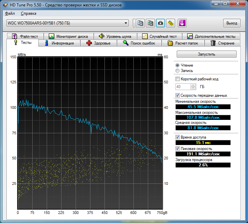
Task: Click the red cross icon on Здоровье tab
Action: coord(89,43)
